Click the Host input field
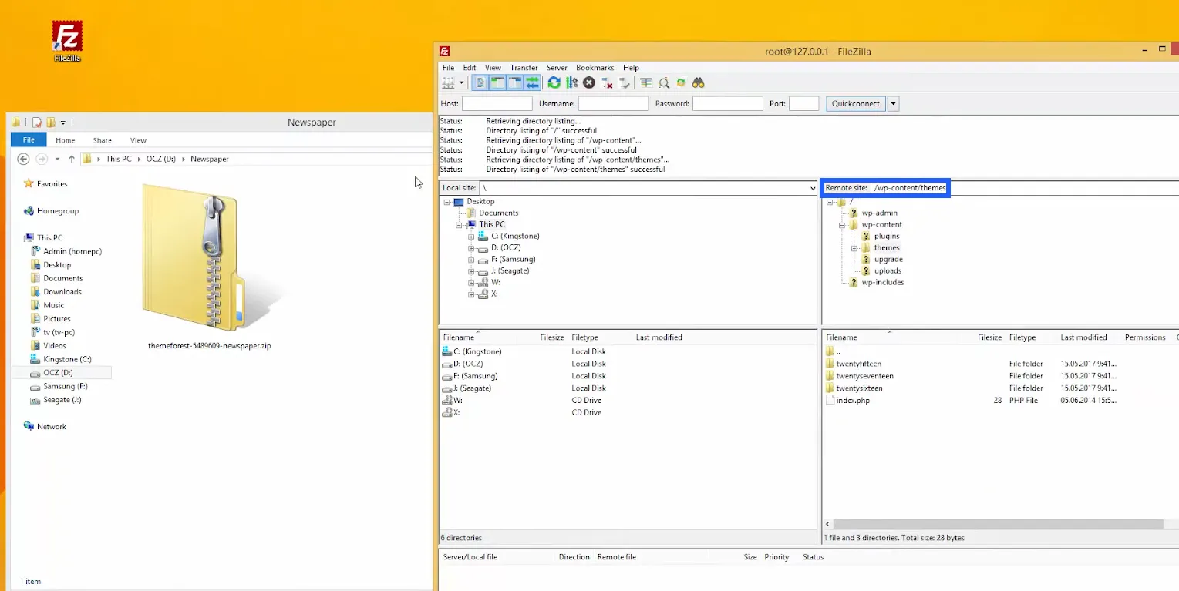 pyautogui.click(x=497, y=103)
